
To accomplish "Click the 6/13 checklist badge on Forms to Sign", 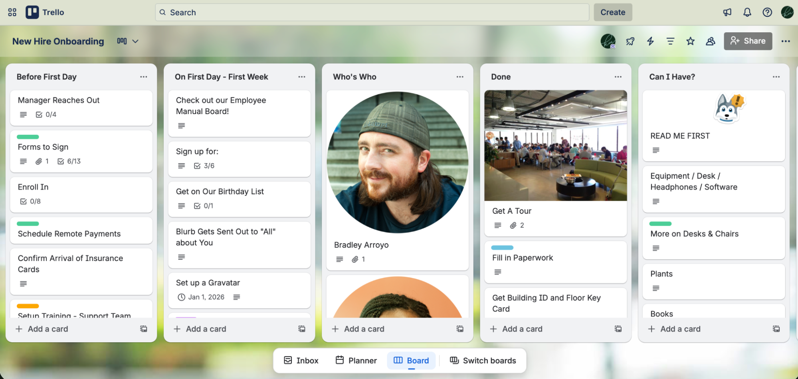I will pos(69,161).
